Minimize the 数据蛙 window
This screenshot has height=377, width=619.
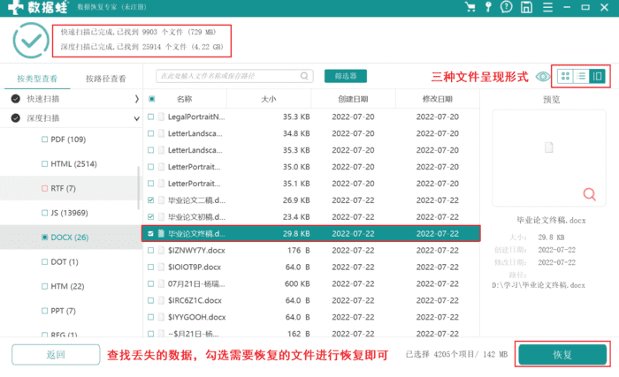[567, 7]
